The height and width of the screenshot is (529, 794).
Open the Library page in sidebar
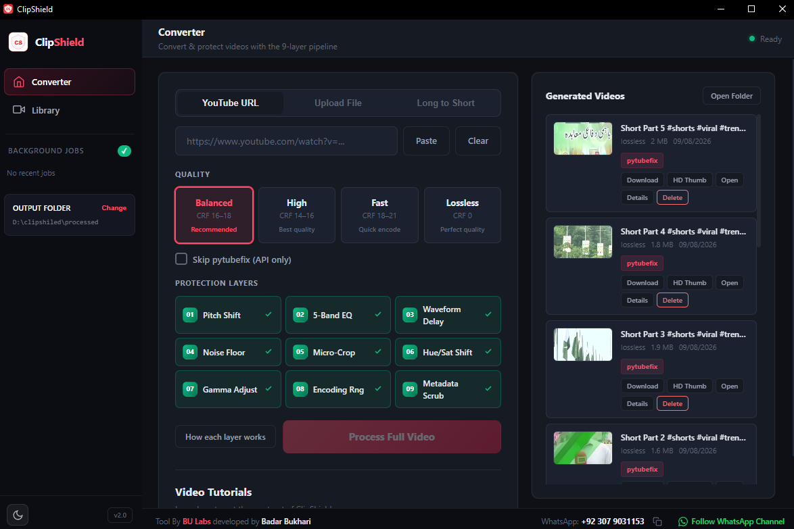pyautogui.click(x=70, y=110)
